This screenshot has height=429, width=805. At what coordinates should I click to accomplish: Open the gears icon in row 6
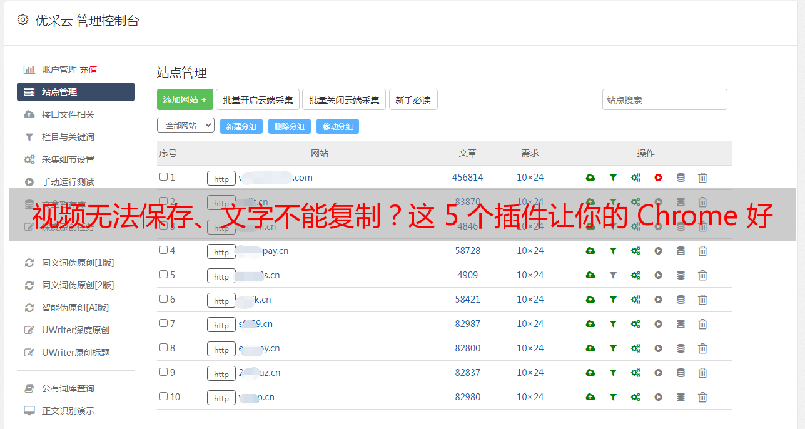point(635,300)
